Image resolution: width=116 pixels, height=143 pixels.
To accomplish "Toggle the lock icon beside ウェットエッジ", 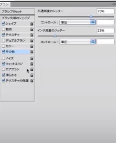I will click(32, 64).
